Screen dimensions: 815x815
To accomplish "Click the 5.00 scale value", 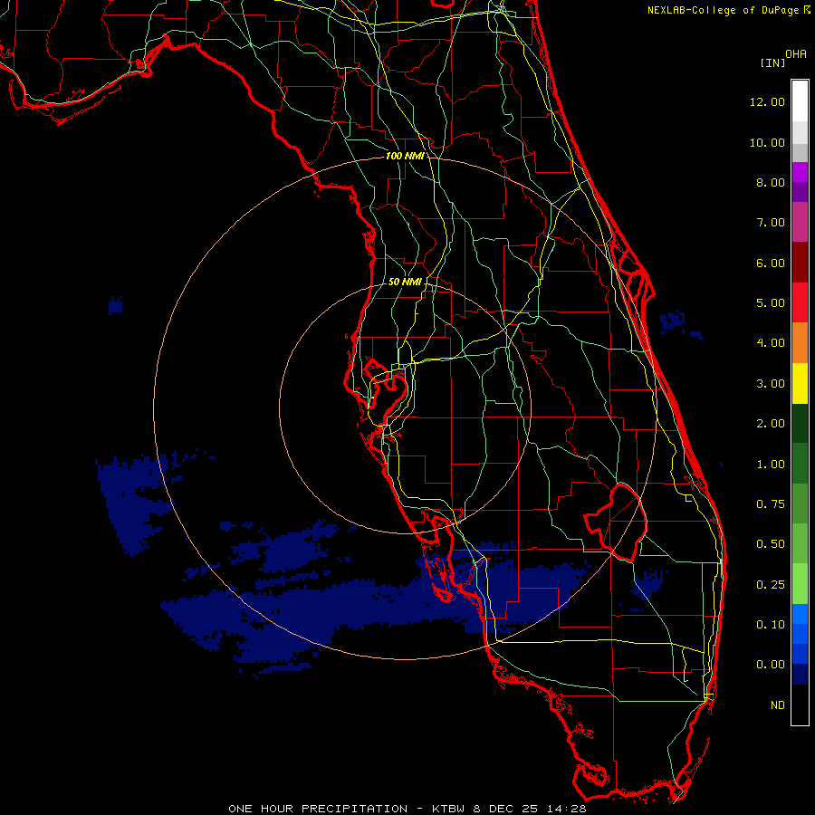I will click(x=771, y=303).
